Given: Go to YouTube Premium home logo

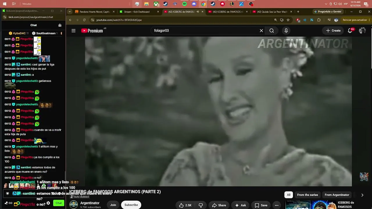Looking at the screenshot, I should [92, 30].
